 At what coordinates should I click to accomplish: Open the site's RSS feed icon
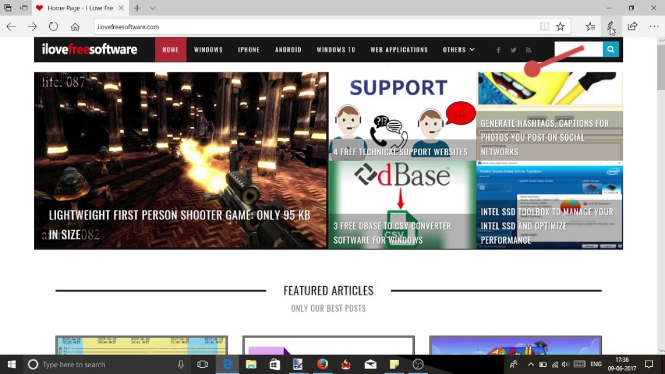(528, 50)
